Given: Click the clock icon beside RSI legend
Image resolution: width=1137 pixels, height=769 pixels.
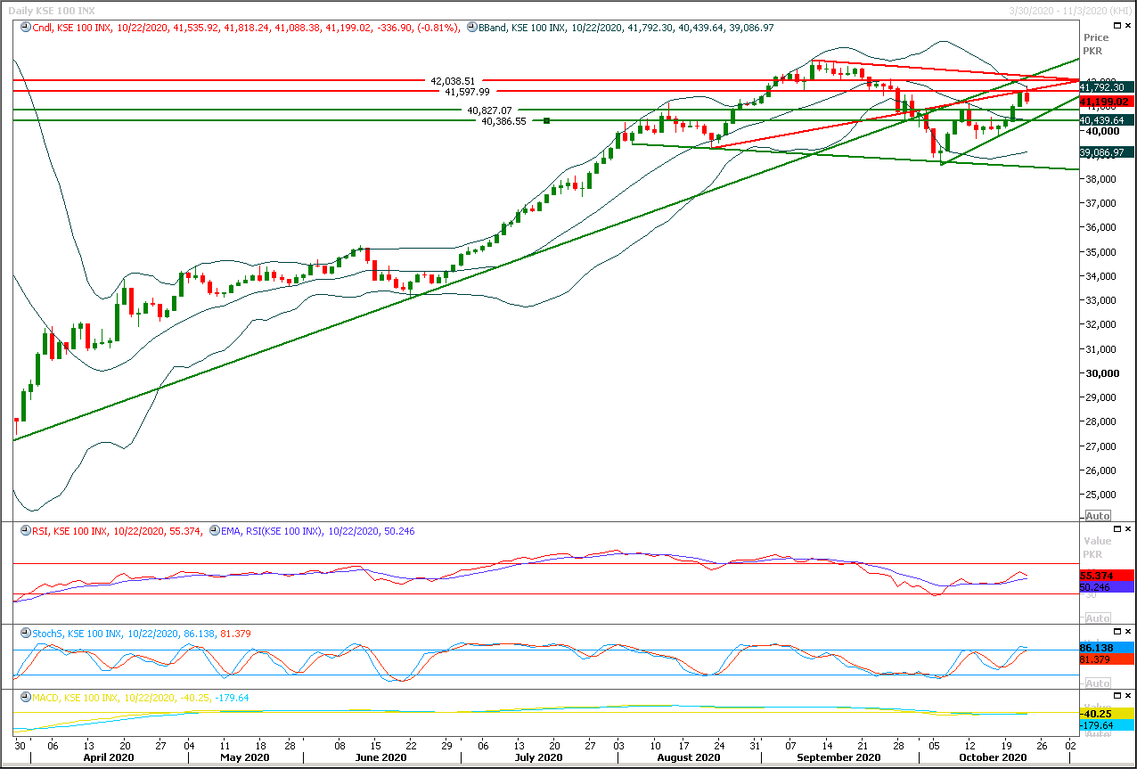Looking at the screenshot, I should tap(27, 531).
